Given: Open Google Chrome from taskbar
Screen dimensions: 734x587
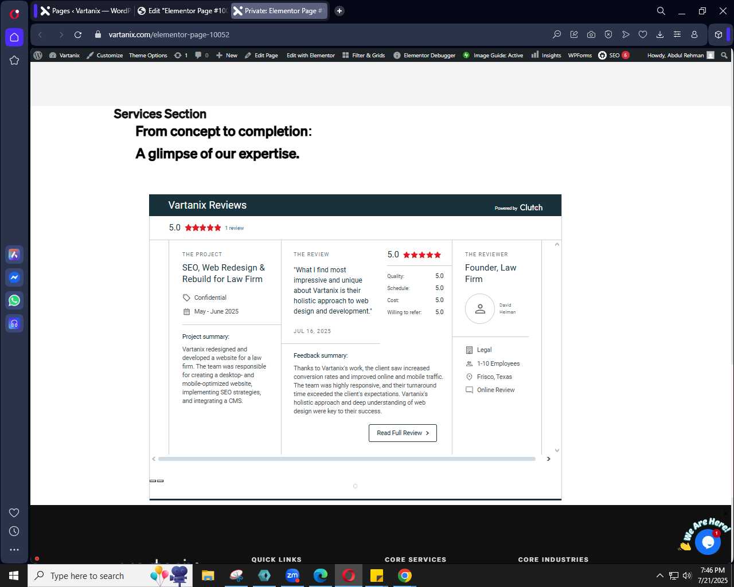Looking at the screenshot, I should click(x=405, y=576).
